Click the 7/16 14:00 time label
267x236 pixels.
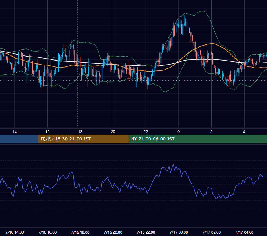click(x=15, y=232)
